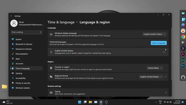
Task: Click the Regional format icon
Action: (51, 77)
